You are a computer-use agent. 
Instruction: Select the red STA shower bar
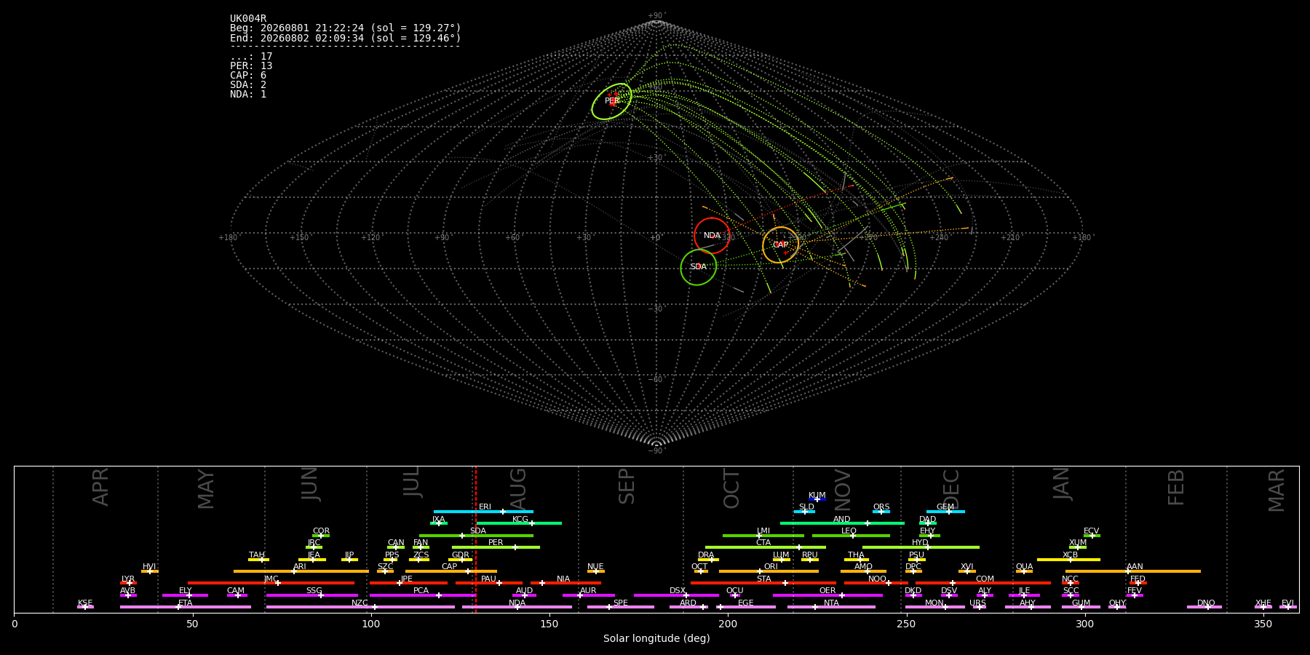(763, 583)
